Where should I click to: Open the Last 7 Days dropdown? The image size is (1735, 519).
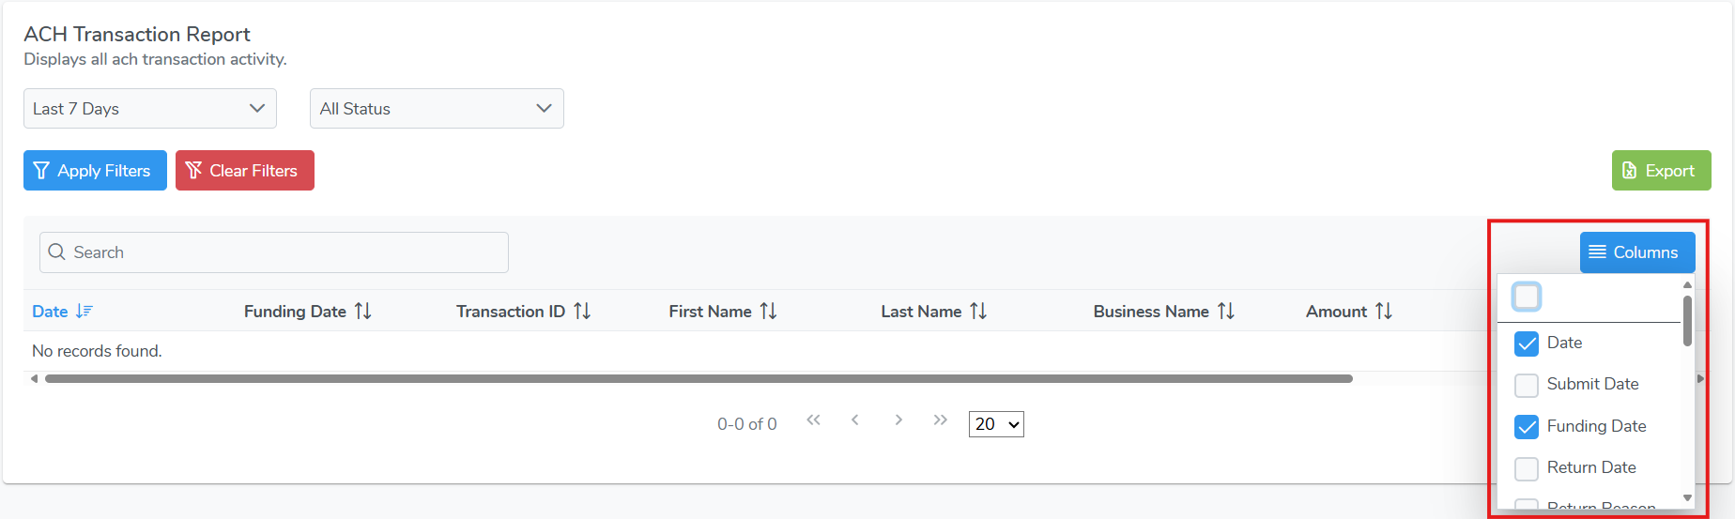tap(150, 109)
